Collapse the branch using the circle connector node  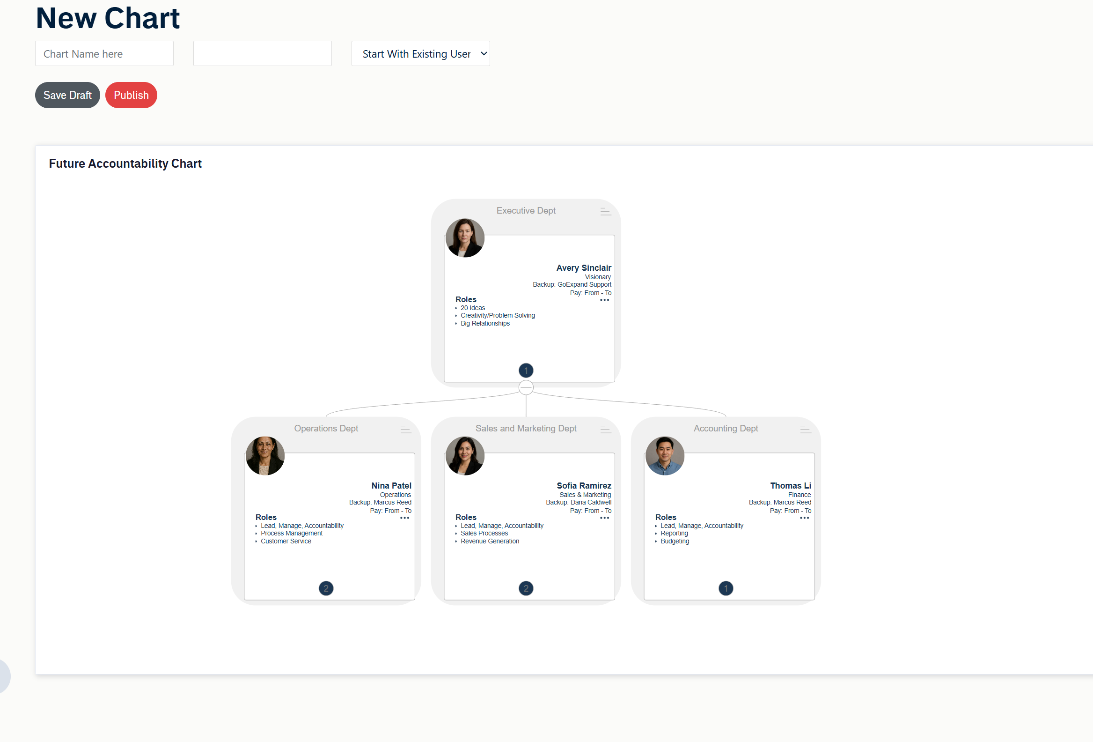[x=526, y=387]
